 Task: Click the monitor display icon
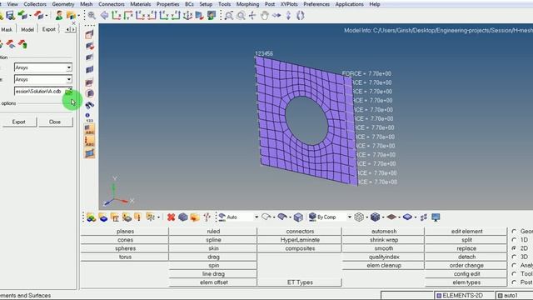click(x=436, y=217)
